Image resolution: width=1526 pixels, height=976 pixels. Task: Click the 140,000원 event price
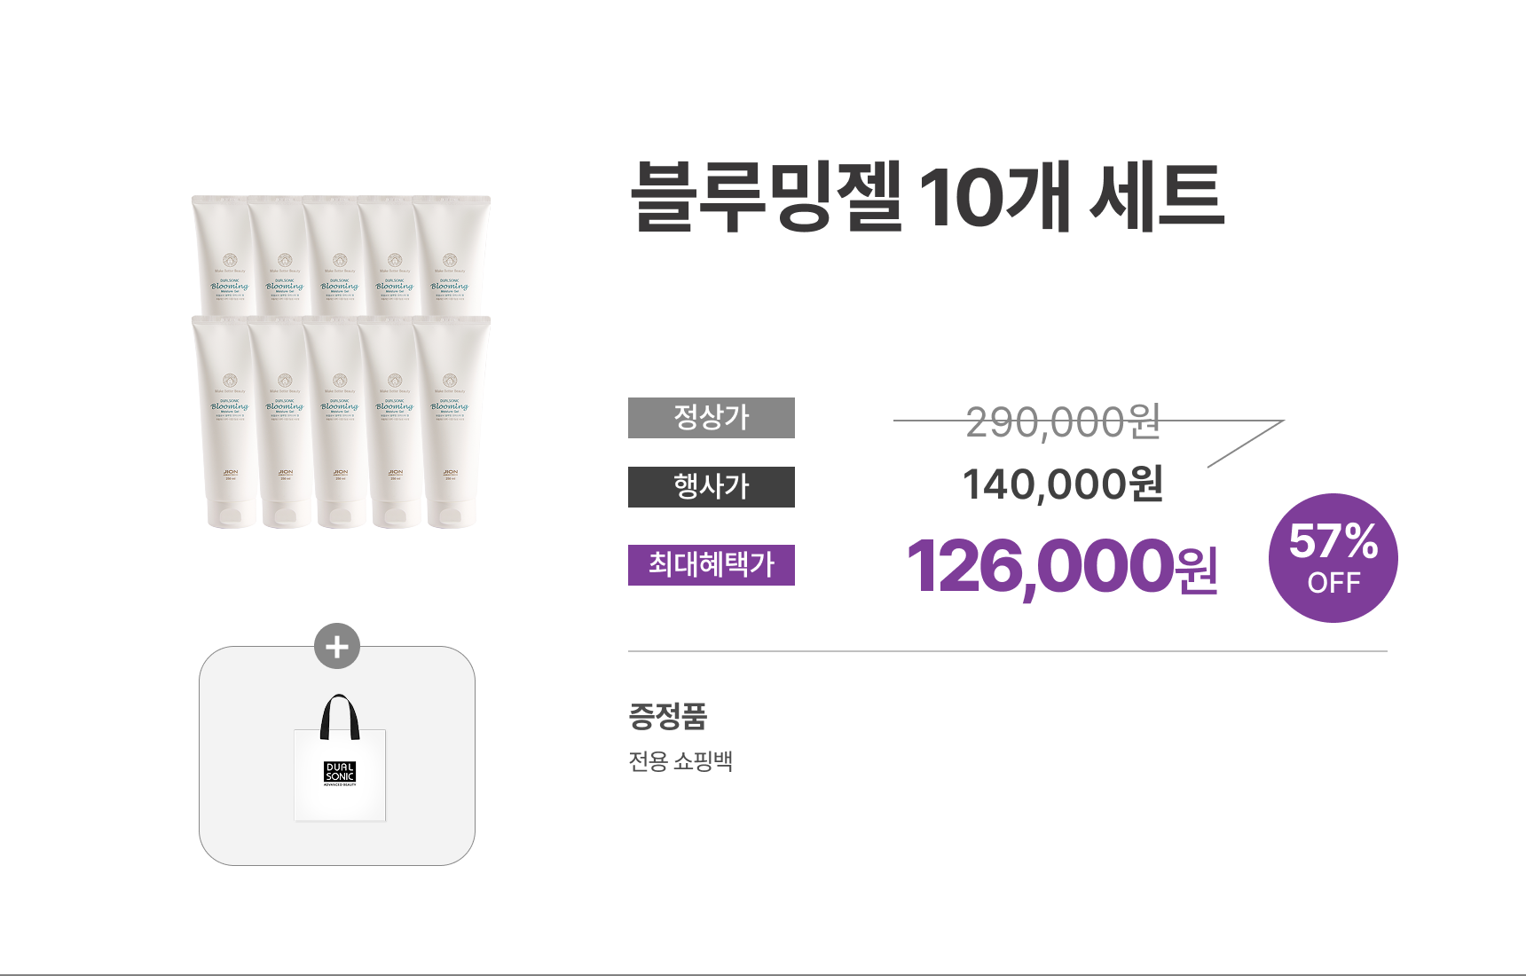1062,484
